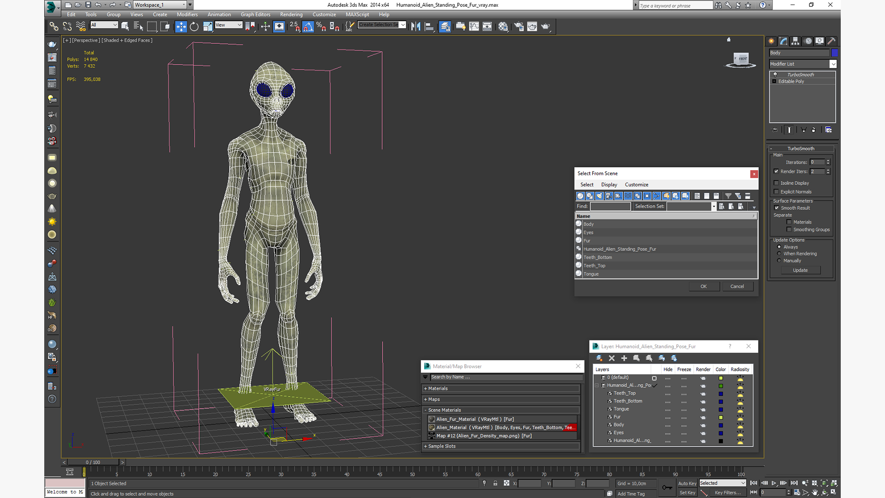Open the Material Editor icon
The height and width of the screenshot is (498, 885).
pos(503,26)
